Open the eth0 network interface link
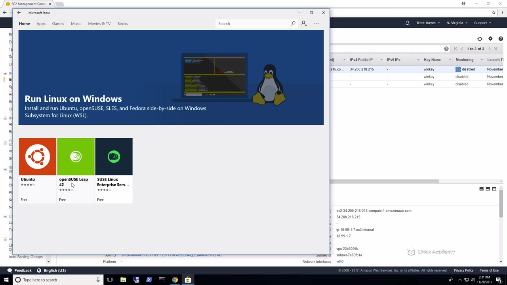 pyautogui.click(x=340, y=262)
